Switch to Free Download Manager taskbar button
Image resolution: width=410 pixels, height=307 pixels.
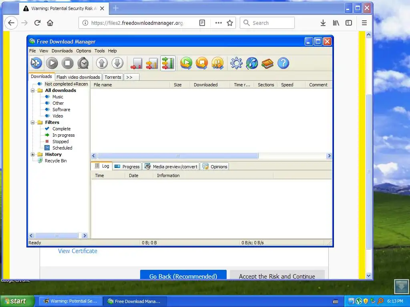pos(135,301)
